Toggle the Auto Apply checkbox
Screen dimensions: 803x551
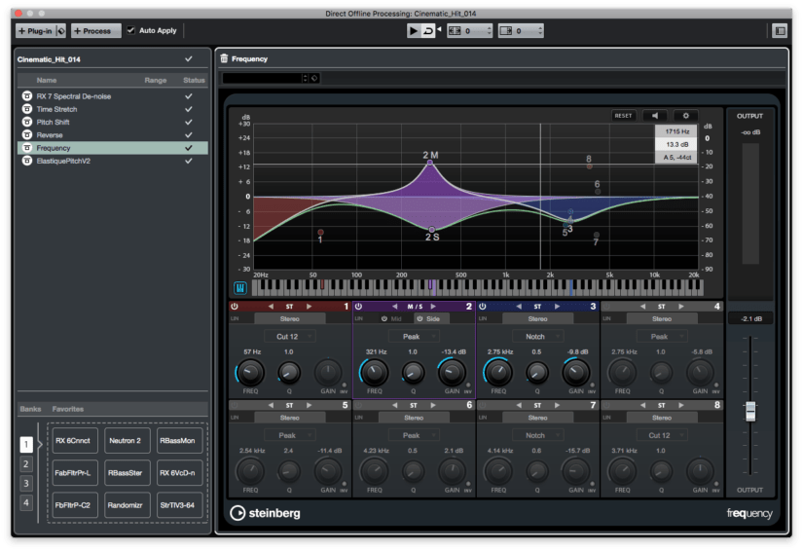[x=130, y=30]
